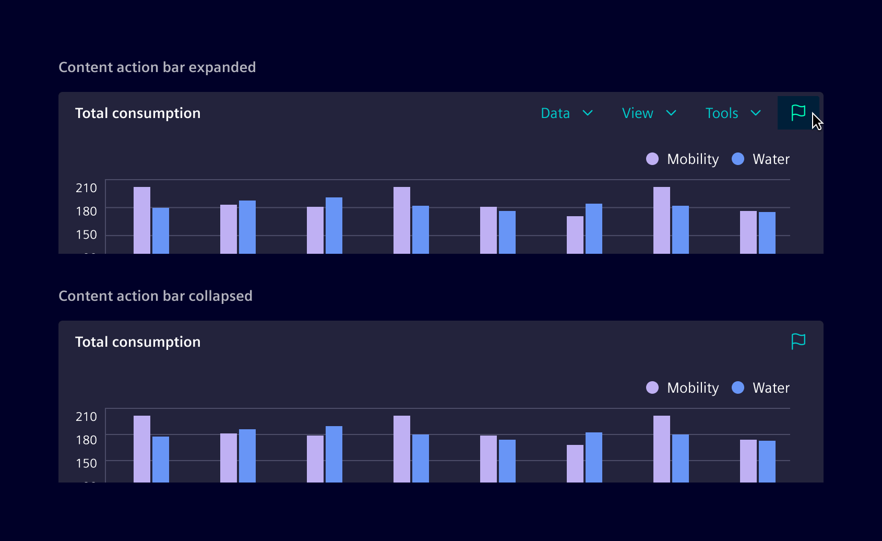Select Tools in the content action bar
This screenshot has width=882, height=541.
coord(733,113)
